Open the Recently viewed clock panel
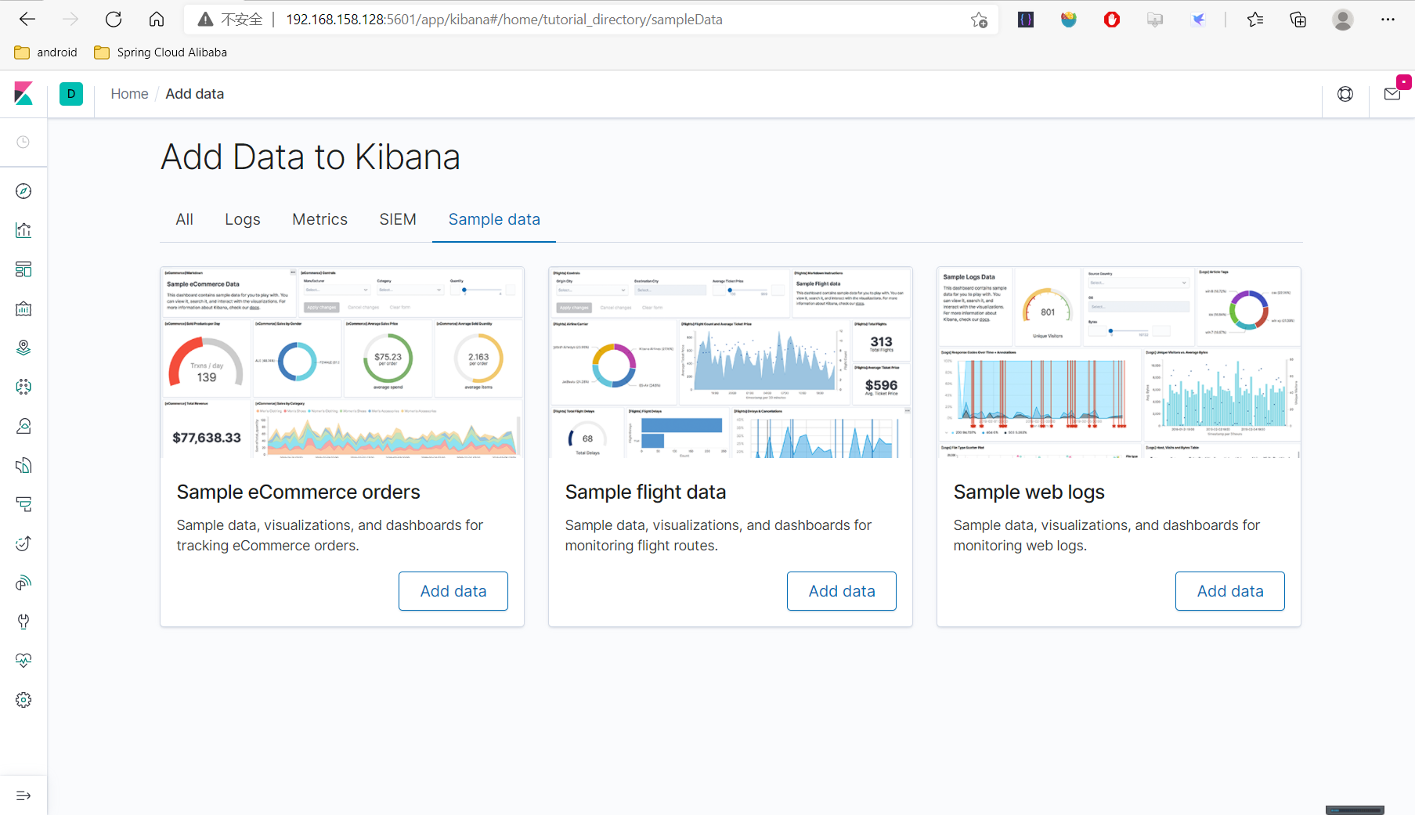 (x=23, y=142)
